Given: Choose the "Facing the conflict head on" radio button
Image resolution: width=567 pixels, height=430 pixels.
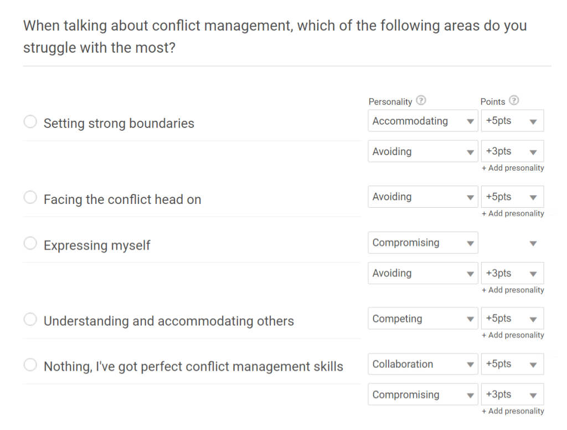Looking at the screenshot, I should (30, 198).
